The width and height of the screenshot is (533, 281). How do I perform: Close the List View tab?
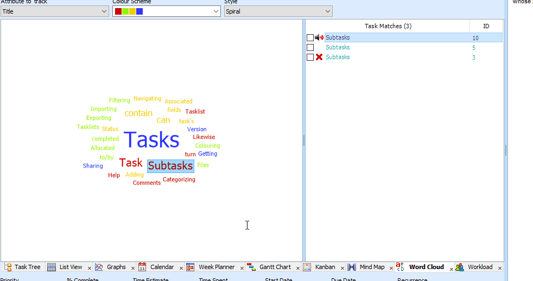(90, 269)
